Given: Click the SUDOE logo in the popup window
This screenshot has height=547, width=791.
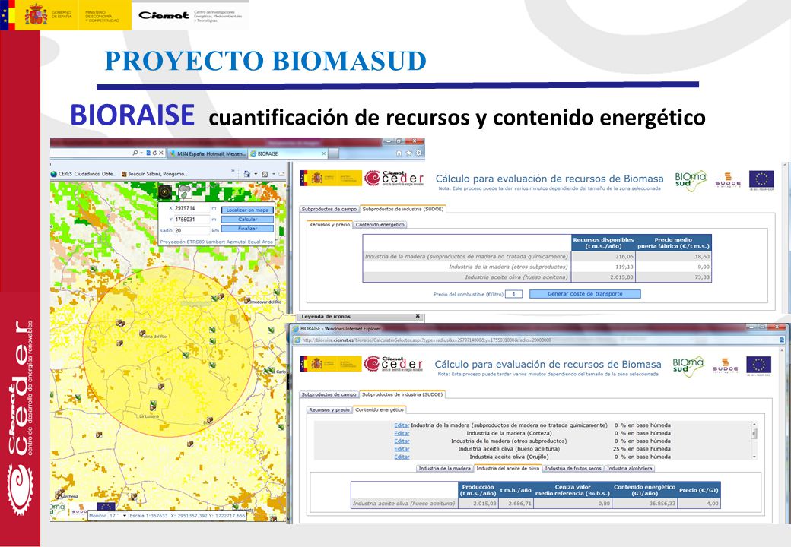Looking at the screenshot, I should tap(726, 365).
